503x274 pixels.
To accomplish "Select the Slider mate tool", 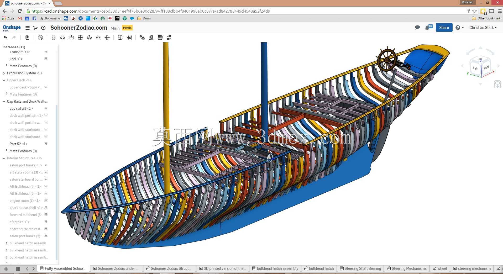I will 71,38.
